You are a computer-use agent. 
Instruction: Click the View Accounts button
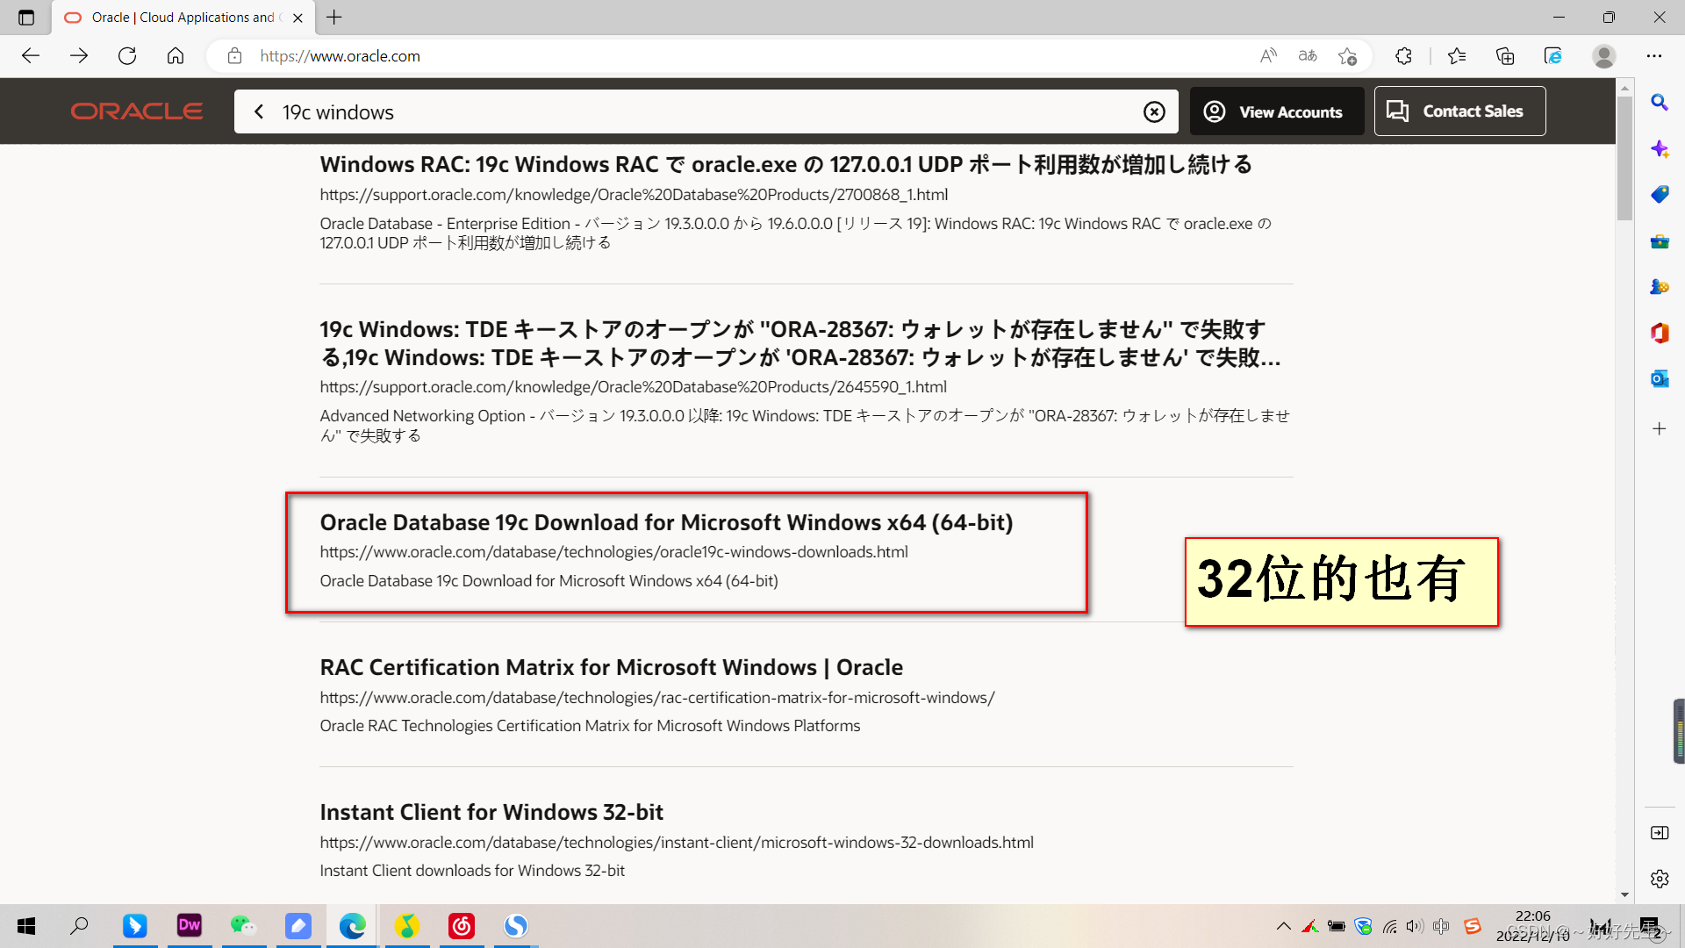click(x=1276, y=111)
